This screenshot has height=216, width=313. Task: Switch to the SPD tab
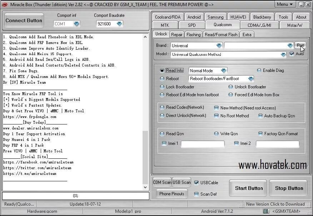pyautogui.click(x=192, y=25)
